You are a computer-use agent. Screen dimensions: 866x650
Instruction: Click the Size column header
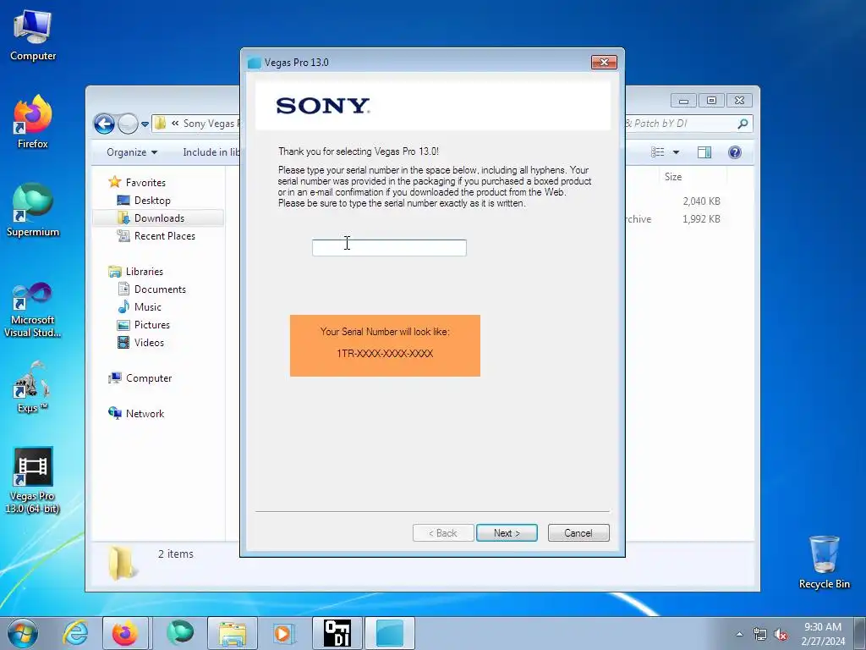click(x=672, y=177)
